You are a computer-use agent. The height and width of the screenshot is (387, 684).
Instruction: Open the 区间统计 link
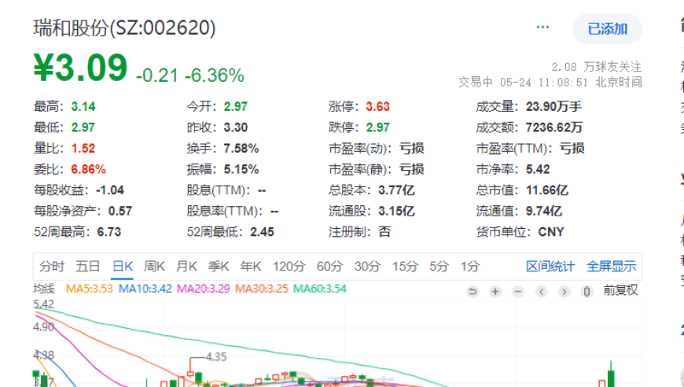[550, 266]
